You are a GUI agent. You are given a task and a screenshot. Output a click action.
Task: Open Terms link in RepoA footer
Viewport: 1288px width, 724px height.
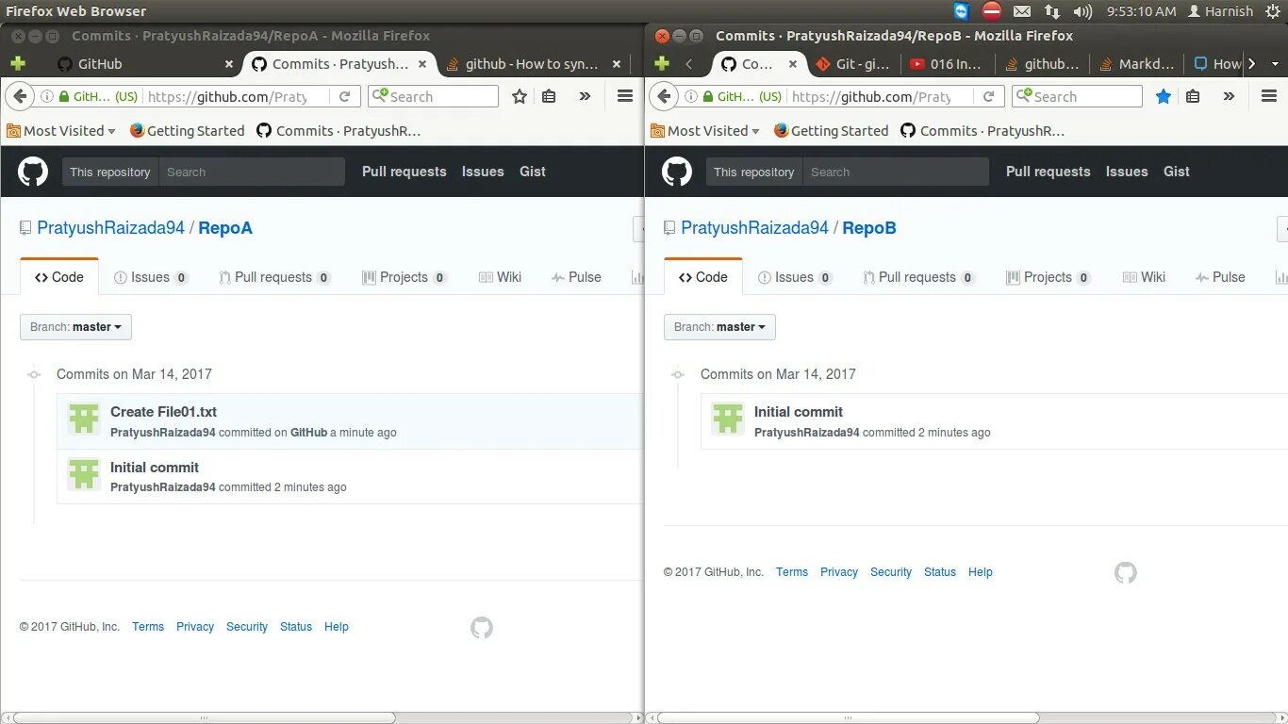click(x=148, y=627)
